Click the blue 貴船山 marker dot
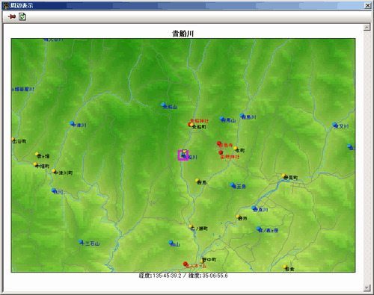The height and width of the screenshot is (295, 374). pos(163,105)
